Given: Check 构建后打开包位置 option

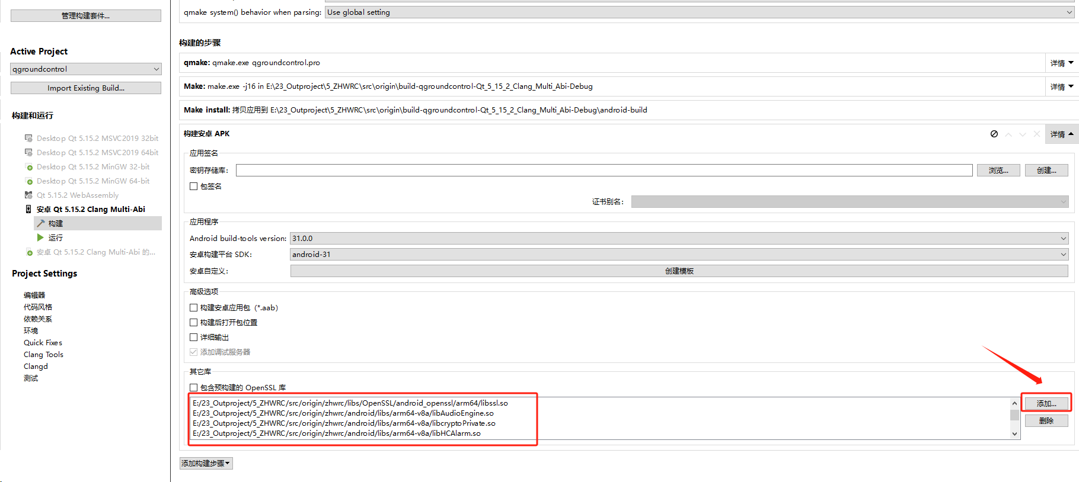Looking at the screenshot, I should [x=193, y=322].
